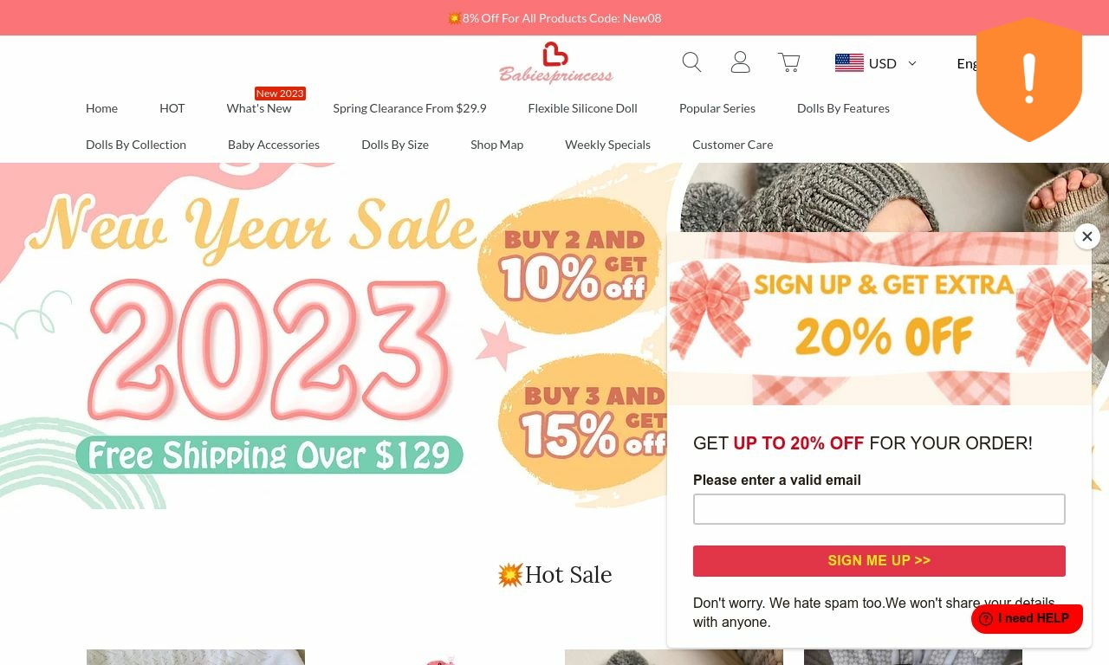Expand the USD currency dropdown arrow
This screenshot has width=1109, height=665.
(x=911, y=63)
